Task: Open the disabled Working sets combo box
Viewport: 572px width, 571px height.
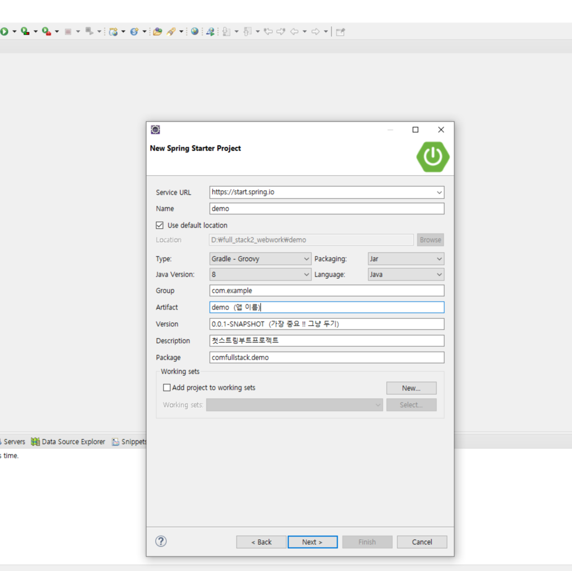Action: click(295, 405)
